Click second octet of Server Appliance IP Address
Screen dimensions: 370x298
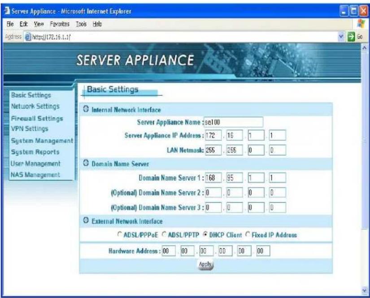point(235,135)
